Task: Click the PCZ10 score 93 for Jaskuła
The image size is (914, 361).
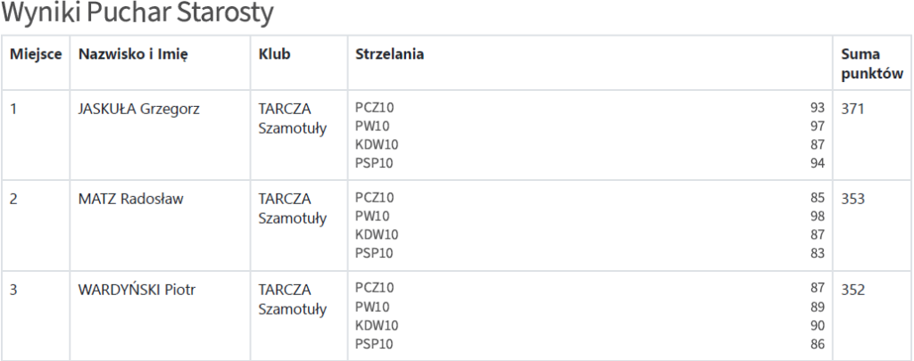Action: coord(818,108)
